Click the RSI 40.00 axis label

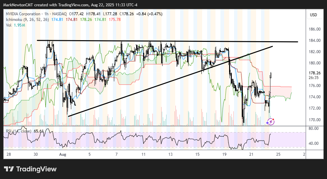point(314,143)
